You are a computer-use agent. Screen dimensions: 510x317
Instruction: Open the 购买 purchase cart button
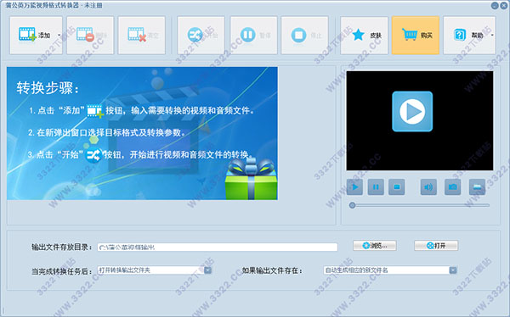pyautogui.click(x=416, y=35)
